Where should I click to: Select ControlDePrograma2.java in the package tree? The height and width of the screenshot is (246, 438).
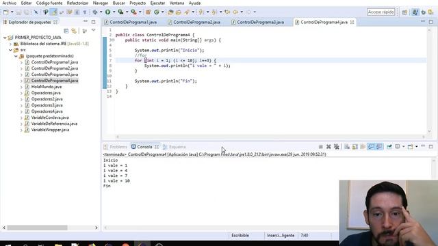click(55, 68)
